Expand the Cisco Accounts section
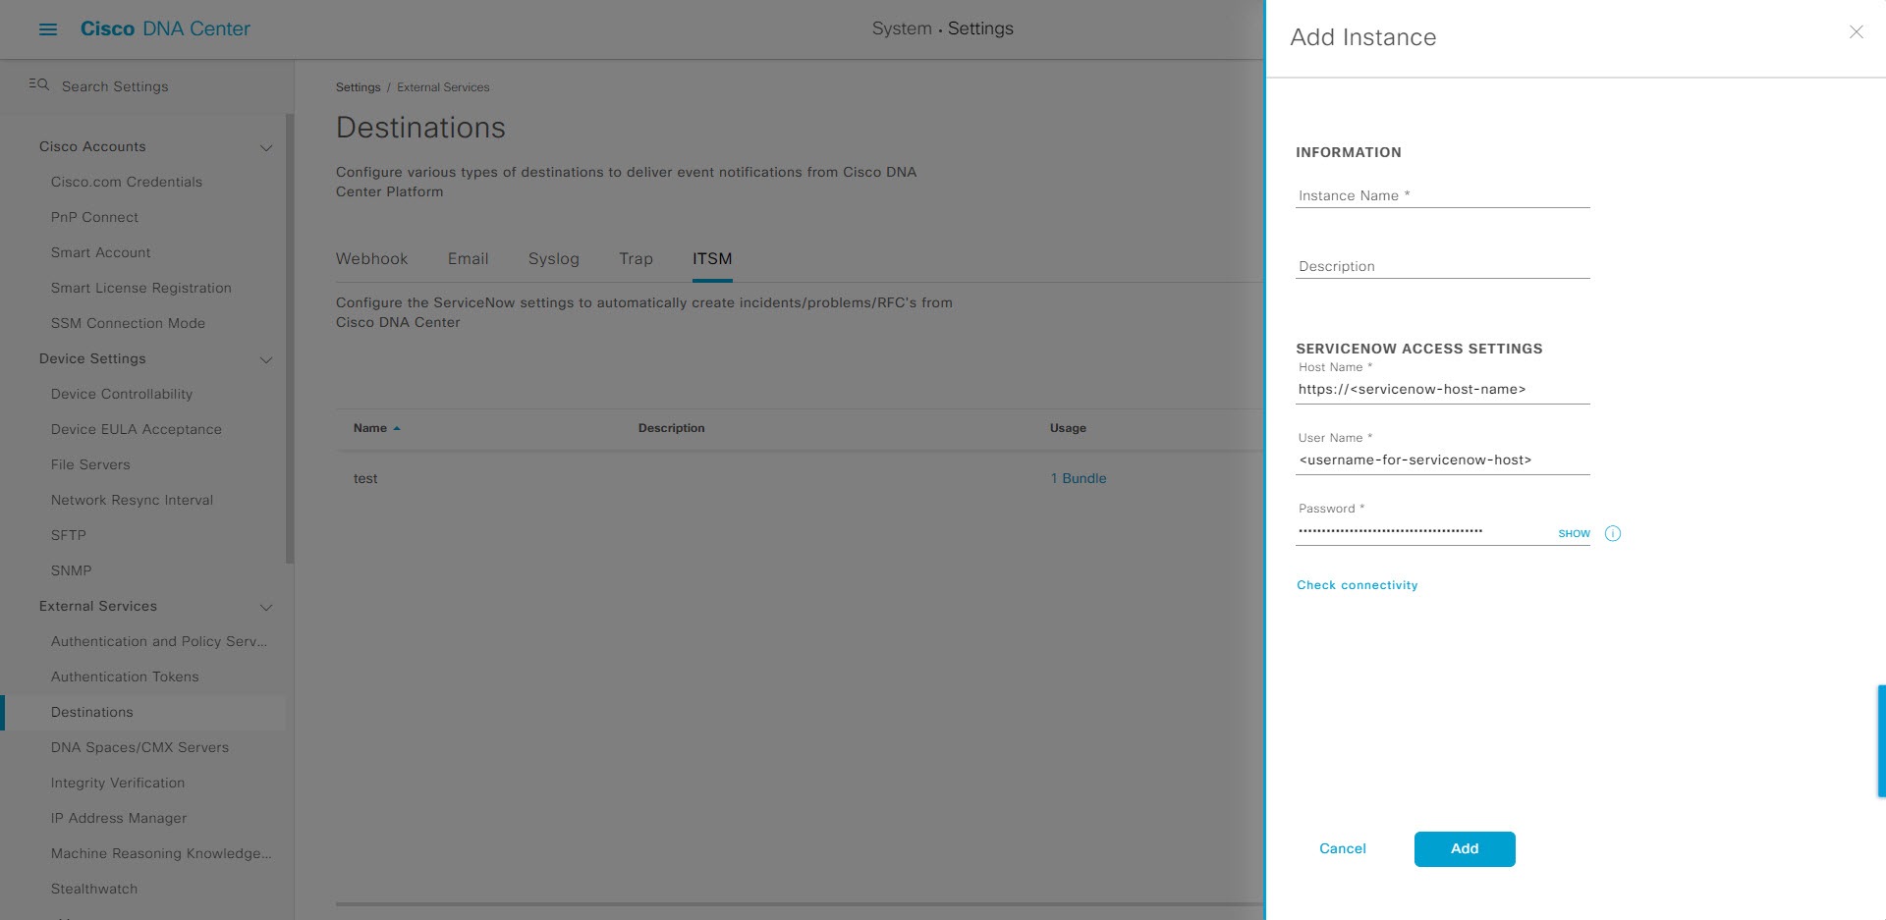Image resolution: width=1886 pixels, height=920 pixels. (265, 146)
